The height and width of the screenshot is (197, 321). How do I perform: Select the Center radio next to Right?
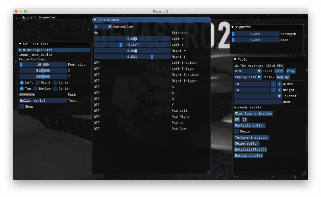55,83
